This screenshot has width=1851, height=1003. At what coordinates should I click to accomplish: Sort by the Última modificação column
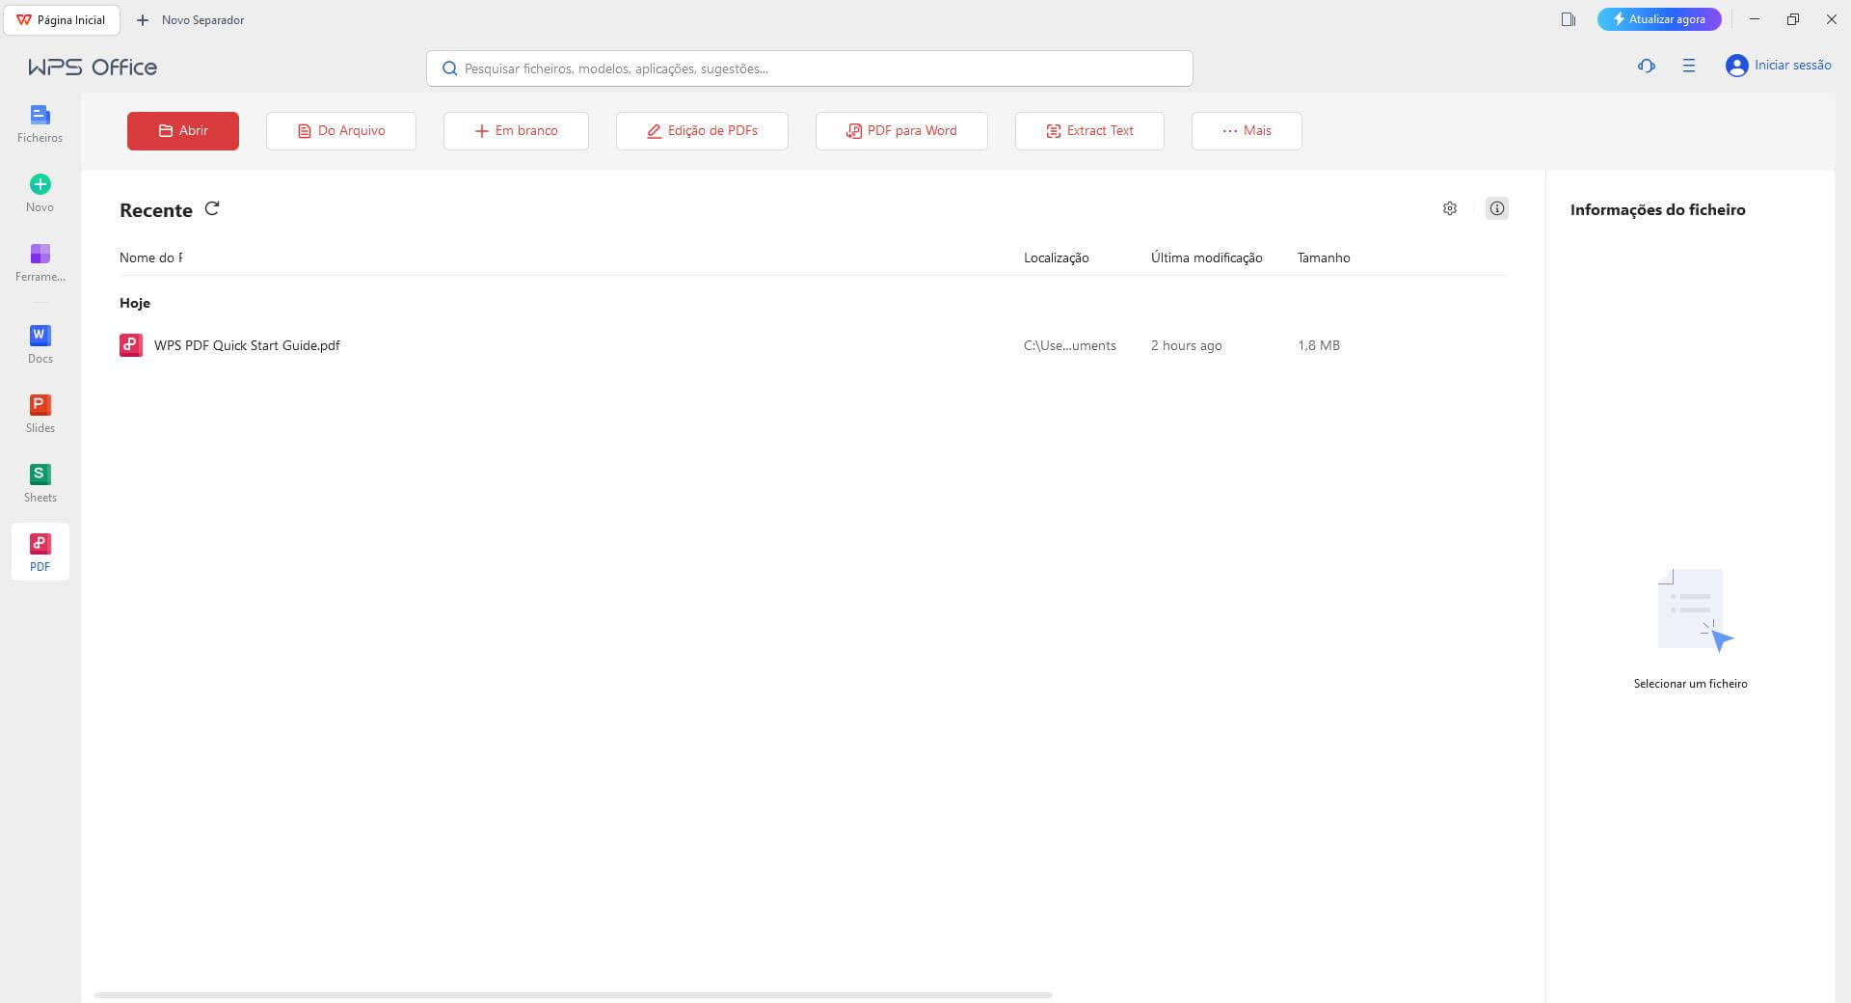pos(1207,258)
